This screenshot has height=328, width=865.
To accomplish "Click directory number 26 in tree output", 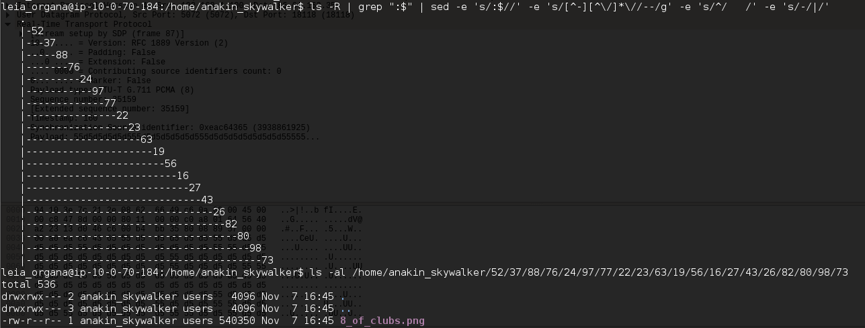I will [x=220, y=212].
